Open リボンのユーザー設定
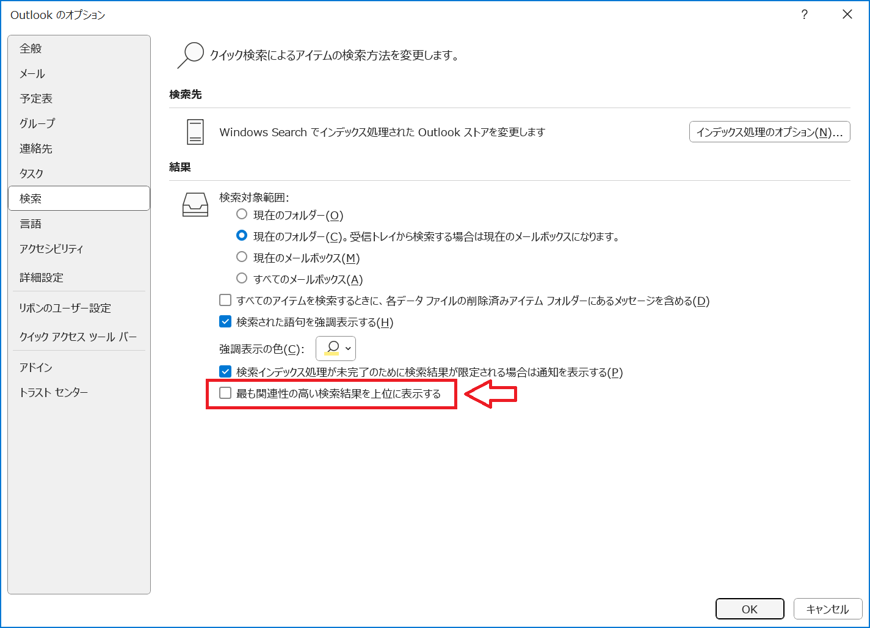870x628 pixels. [79, 308]
